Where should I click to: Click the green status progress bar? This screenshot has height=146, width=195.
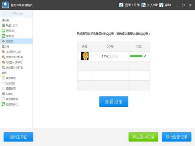[136, 56]
